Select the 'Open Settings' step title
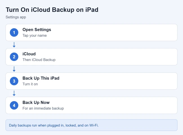The image size is (183, 135). pos(37,30)
